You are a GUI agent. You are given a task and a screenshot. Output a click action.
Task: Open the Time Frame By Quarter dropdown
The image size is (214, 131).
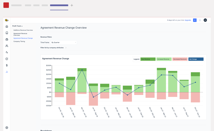[63, 42]
